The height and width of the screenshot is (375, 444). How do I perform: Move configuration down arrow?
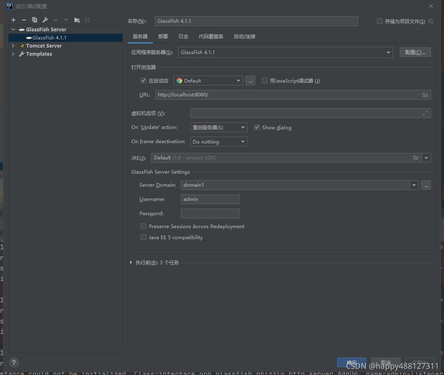click(66, 20)
